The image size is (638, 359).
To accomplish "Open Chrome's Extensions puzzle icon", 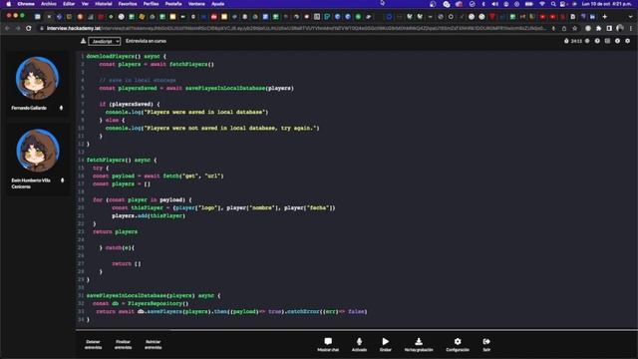I will click(598, 29).
